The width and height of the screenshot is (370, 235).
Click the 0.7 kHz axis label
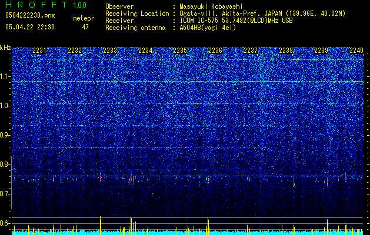tap(5, 194)
